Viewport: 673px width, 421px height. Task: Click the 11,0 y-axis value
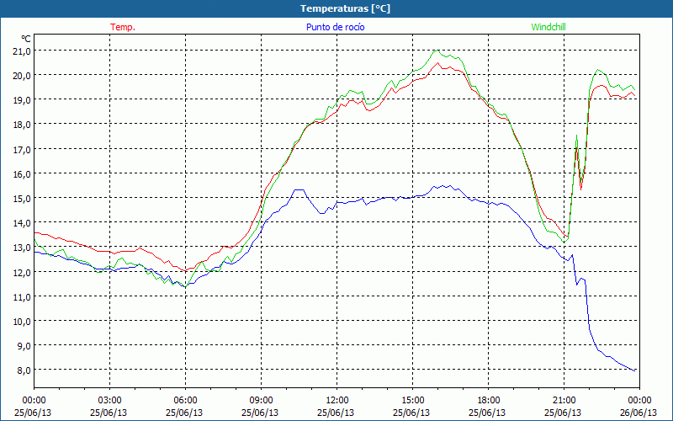click(x=22, y=297)
